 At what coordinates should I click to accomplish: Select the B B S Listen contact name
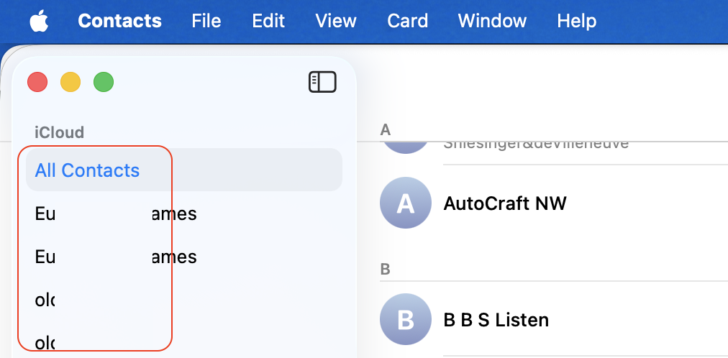coord(496,320)
